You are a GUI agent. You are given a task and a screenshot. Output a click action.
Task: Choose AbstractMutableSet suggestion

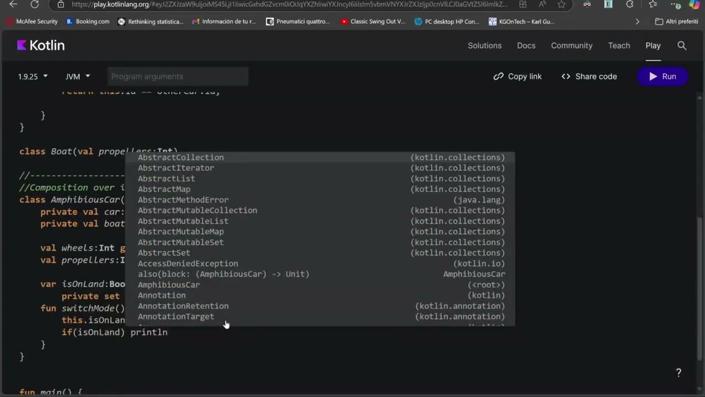tap(320, 243)
